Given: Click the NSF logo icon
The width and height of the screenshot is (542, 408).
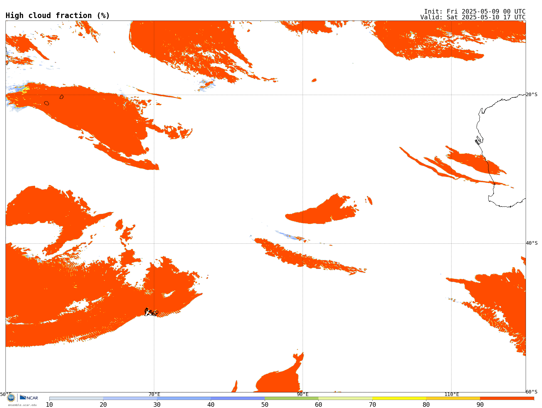Looking at the screenshot, I should [x=11, y=398].
